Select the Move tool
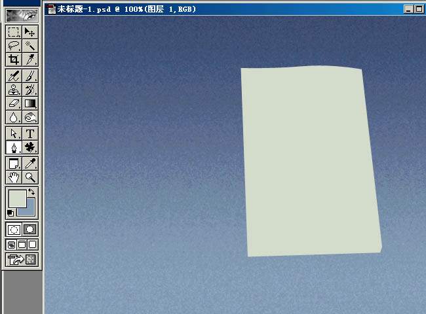 coord(30,32)
